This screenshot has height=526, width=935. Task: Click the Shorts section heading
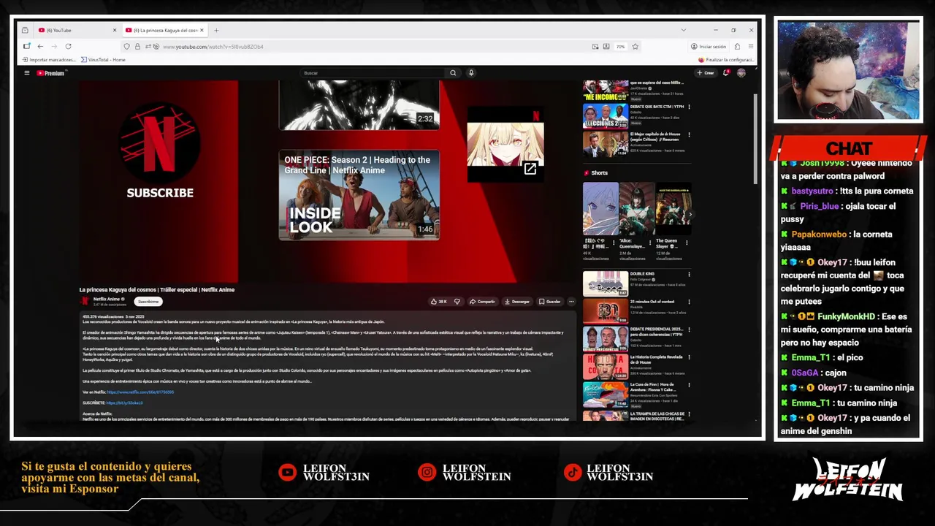point(600,173)
